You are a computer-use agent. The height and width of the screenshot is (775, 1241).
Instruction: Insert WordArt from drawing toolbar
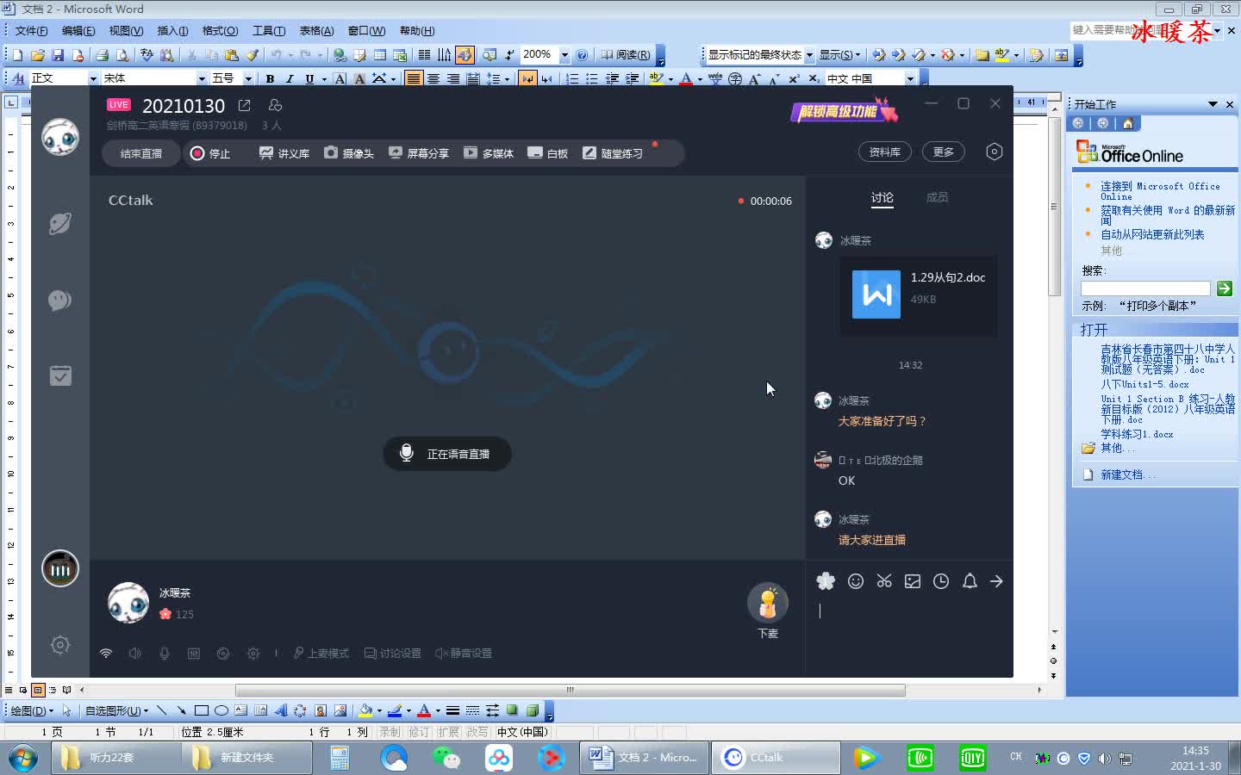(281, 710)
